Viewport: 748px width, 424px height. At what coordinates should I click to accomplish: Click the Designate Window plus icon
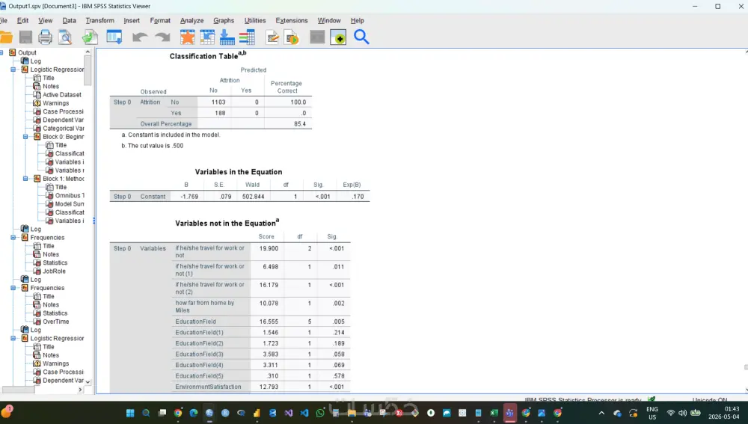coord(338,37)
